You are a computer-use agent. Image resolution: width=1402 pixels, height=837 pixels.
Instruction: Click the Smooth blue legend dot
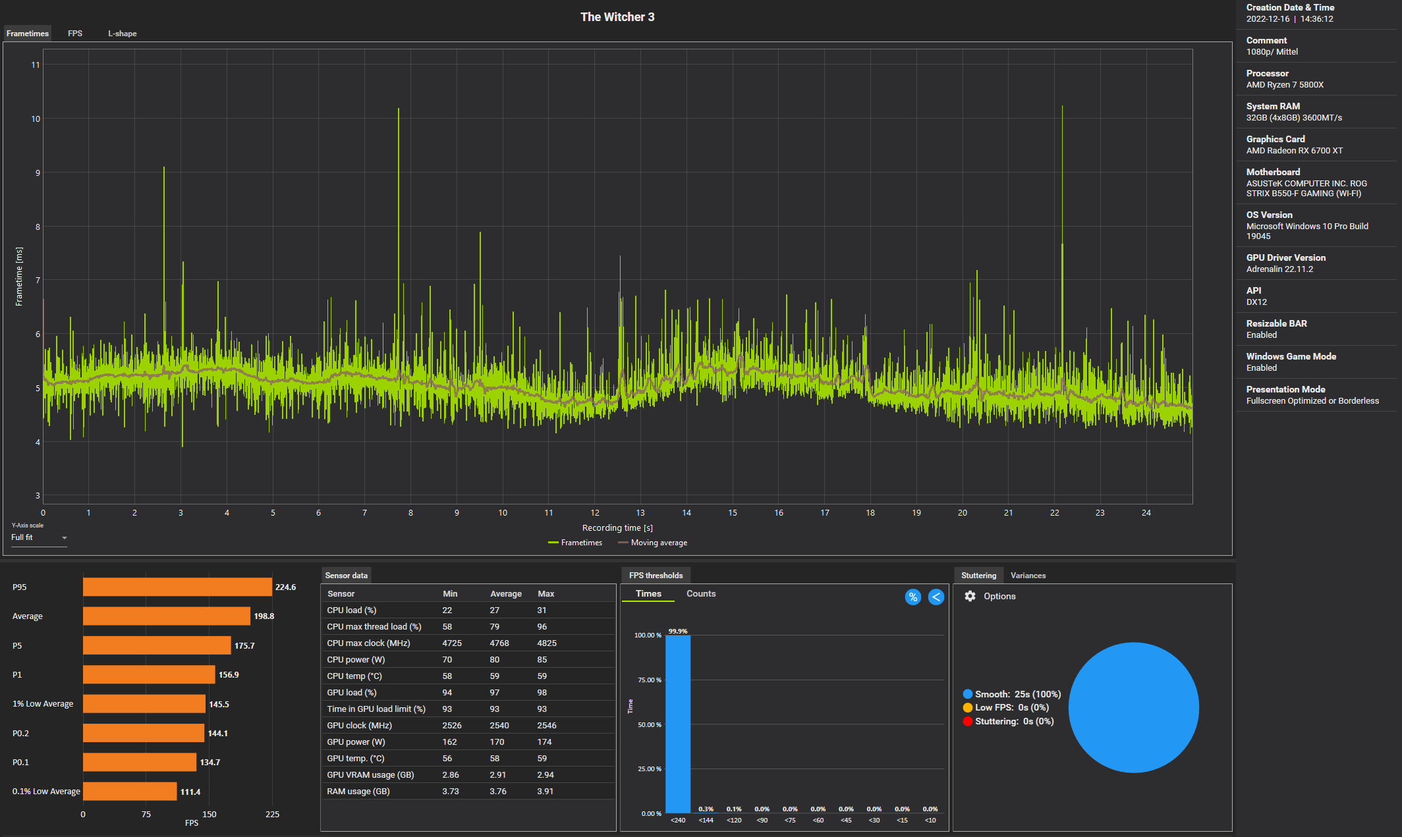(967, 694)
